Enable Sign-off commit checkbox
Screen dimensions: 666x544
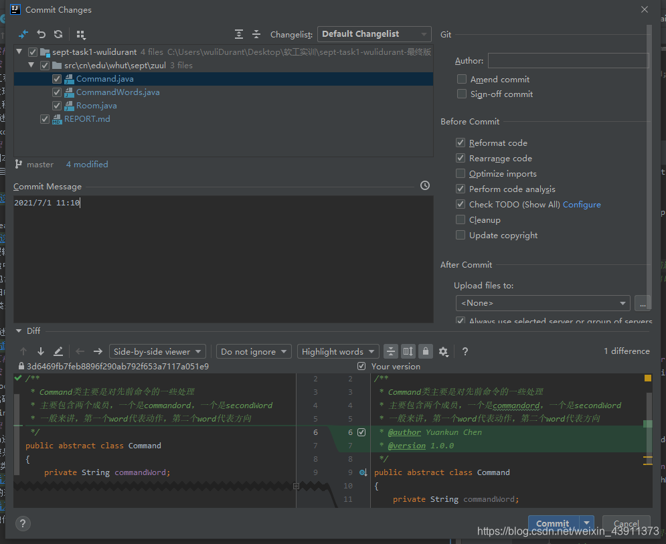tap(462, 94)
